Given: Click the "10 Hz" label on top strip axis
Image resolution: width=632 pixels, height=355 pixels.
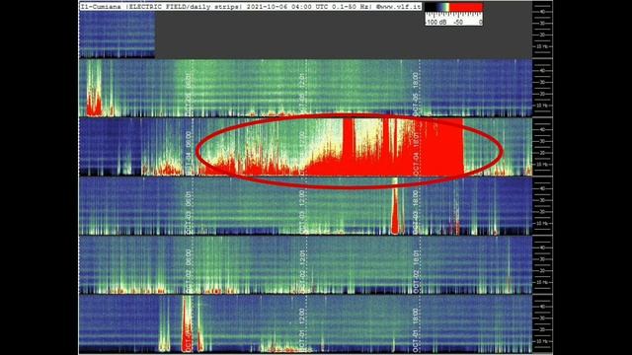Looking at the screenshot, I should coord(542,46).
